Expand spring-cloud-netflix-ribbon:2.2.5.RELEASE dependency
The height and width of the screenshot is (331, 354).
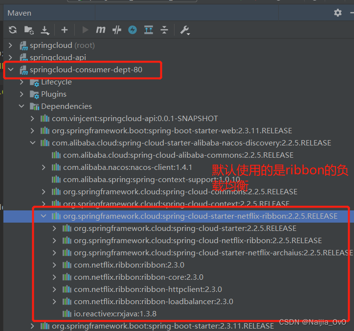coord(54,240)
